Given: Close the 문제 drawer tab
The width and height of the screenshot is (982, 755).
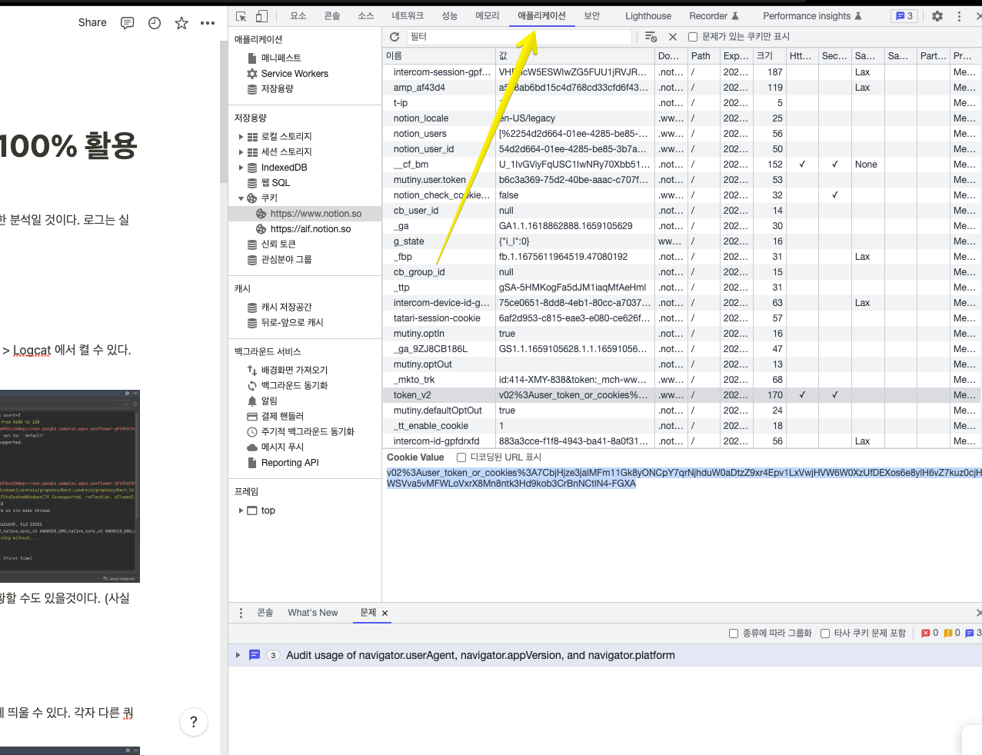Looking at the screenshot, I should [x=385, y=614].
